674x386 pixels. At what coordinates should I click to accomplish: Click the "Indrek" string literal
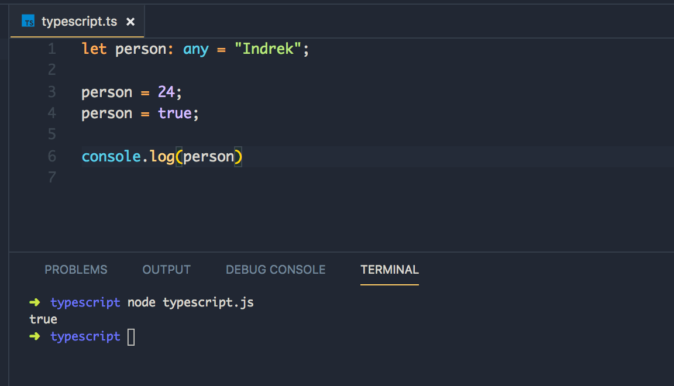267,49
